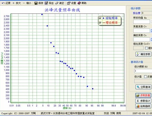Screen dimensions: 152x116
Task: Enable the 反查 reverse lookup checkbox
Action: click(145, 77)
